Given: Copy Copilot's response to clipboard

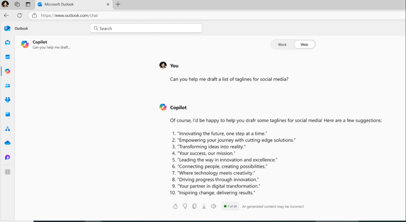Looking at the screenshot, I should click(194, 206).
